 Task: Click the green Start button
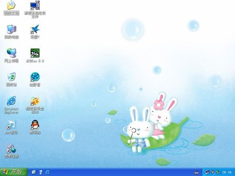click(14, 172)
